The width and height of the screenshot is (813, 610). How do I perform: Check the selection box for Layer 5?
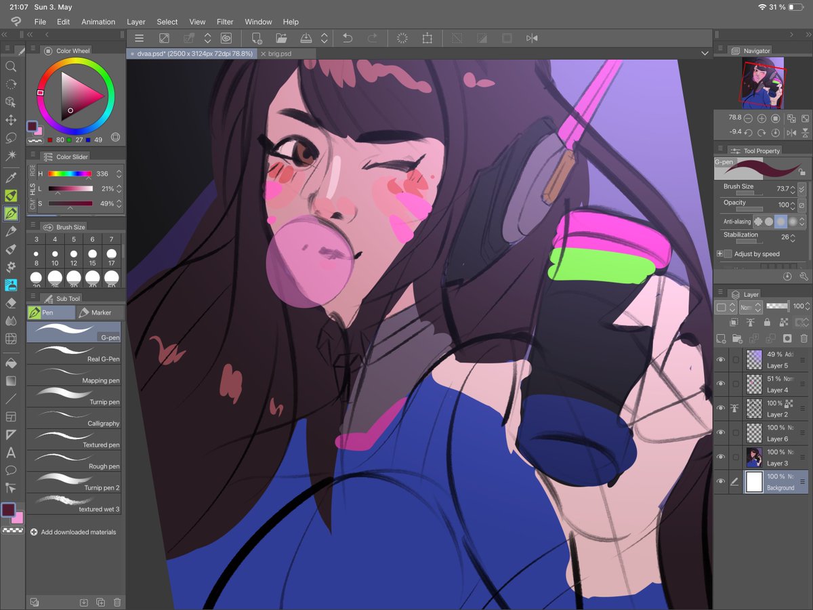pos(736,360)
